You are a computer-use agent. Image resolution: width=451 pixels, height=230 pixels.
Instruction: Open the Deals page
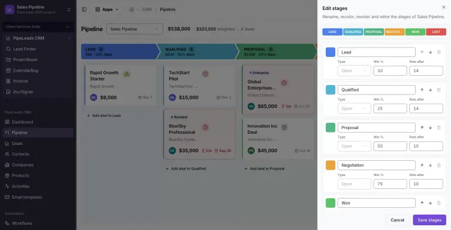[x=38, y=144]
